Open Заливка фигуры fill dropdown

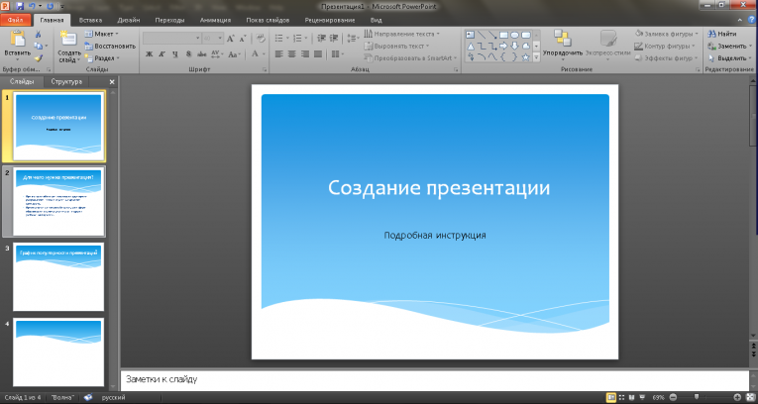666,34
